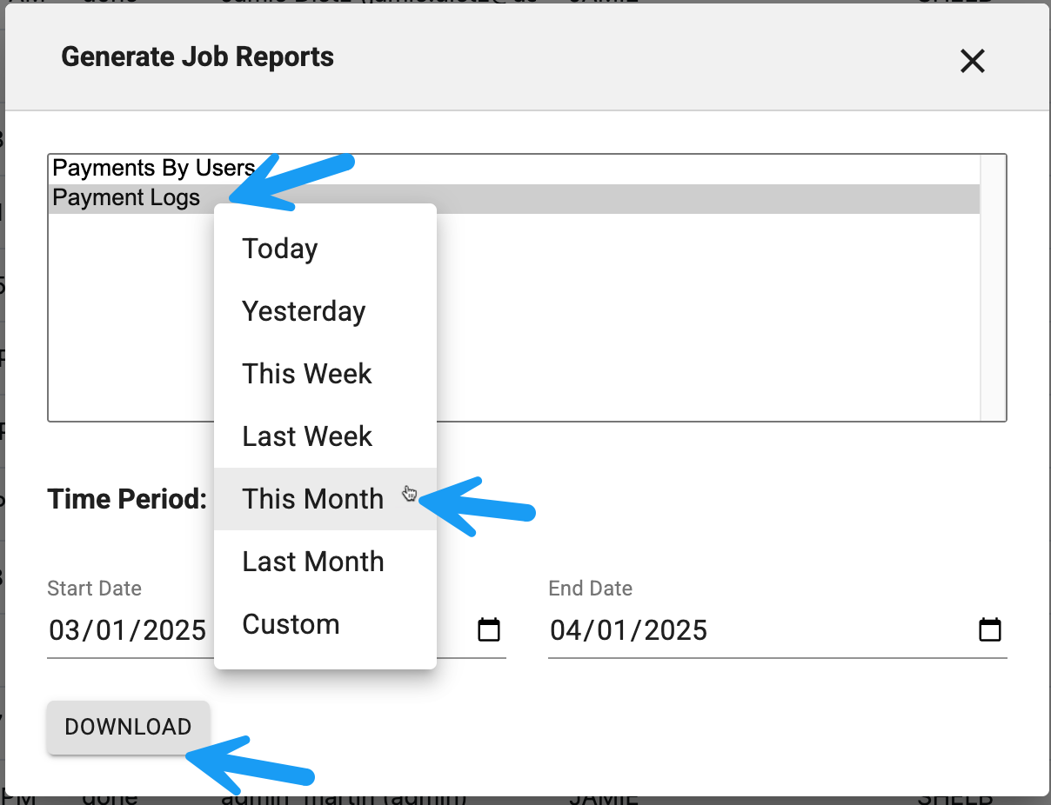Viewport: 1051px width, 805px height.
Task: Select Last Month in the dropdown
Action: [312, 562]
